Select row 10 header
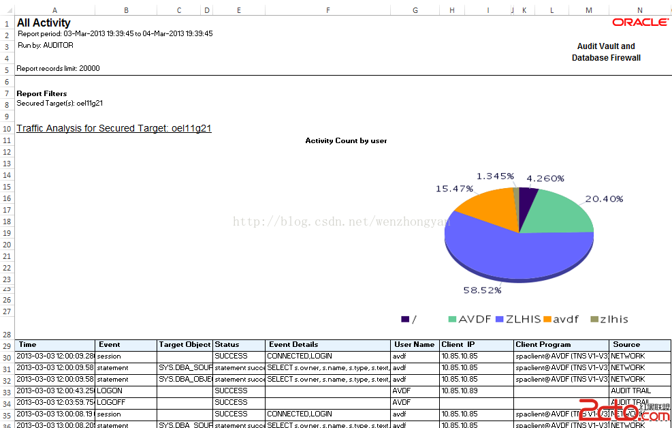 (7, 129)
